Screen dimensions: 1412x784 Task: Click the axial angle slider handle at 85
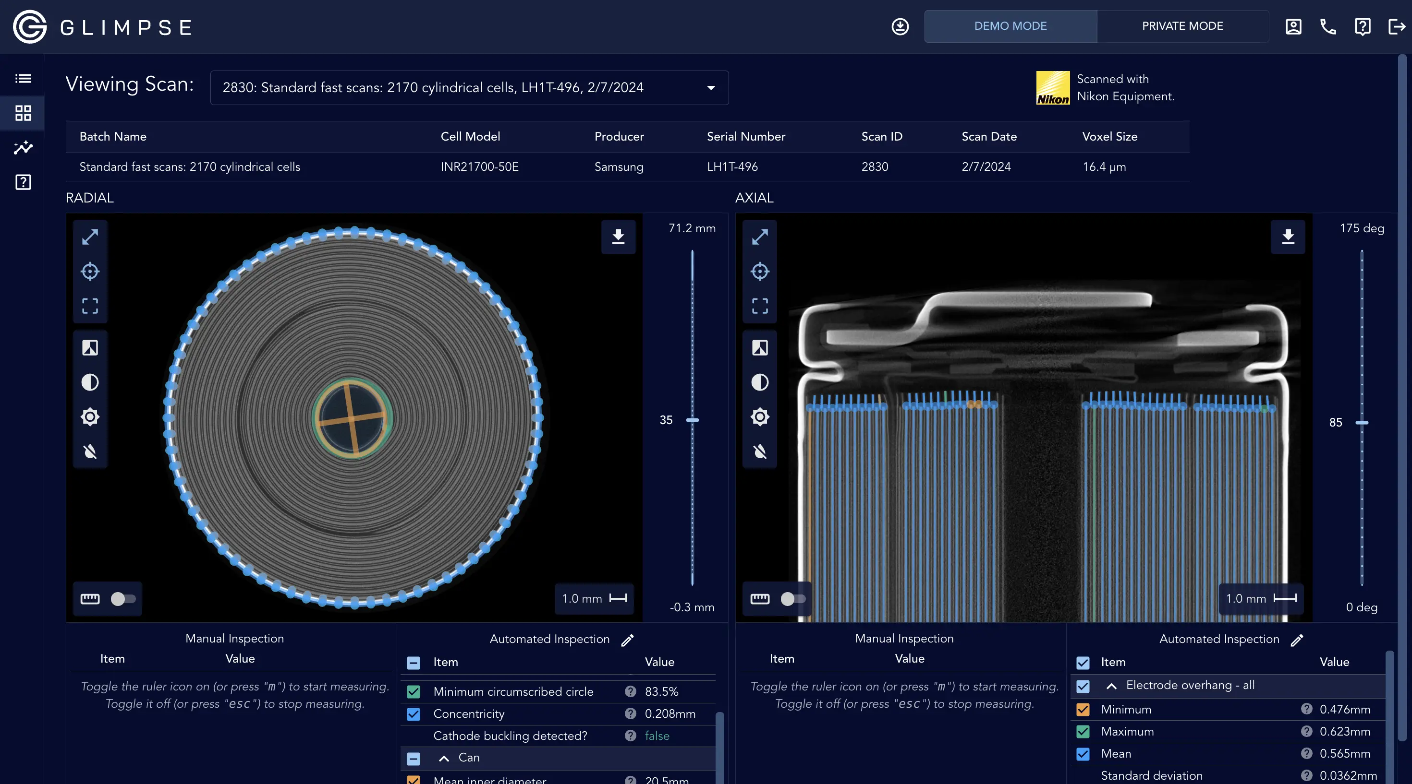tap(1362, 423)
